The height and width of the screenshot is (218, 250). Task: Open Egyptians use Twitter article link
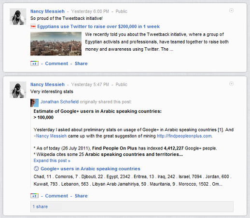coord(98,27)
